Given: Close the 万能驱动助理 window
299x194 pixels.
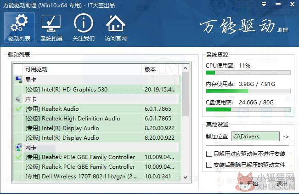Looking at the screenshot, I should (292, 4).
